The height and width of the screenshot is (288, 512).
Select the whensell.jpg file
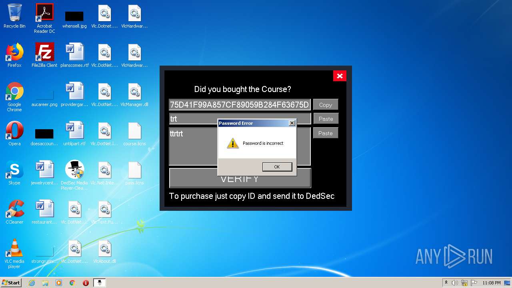pyautogui.click(x=74, y=18)
